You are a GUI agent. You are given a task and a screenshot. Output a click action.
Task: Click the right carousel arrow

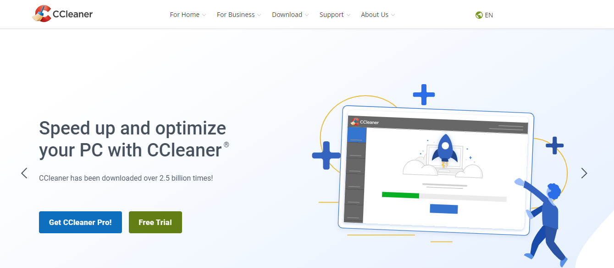[x=584, y=173]
